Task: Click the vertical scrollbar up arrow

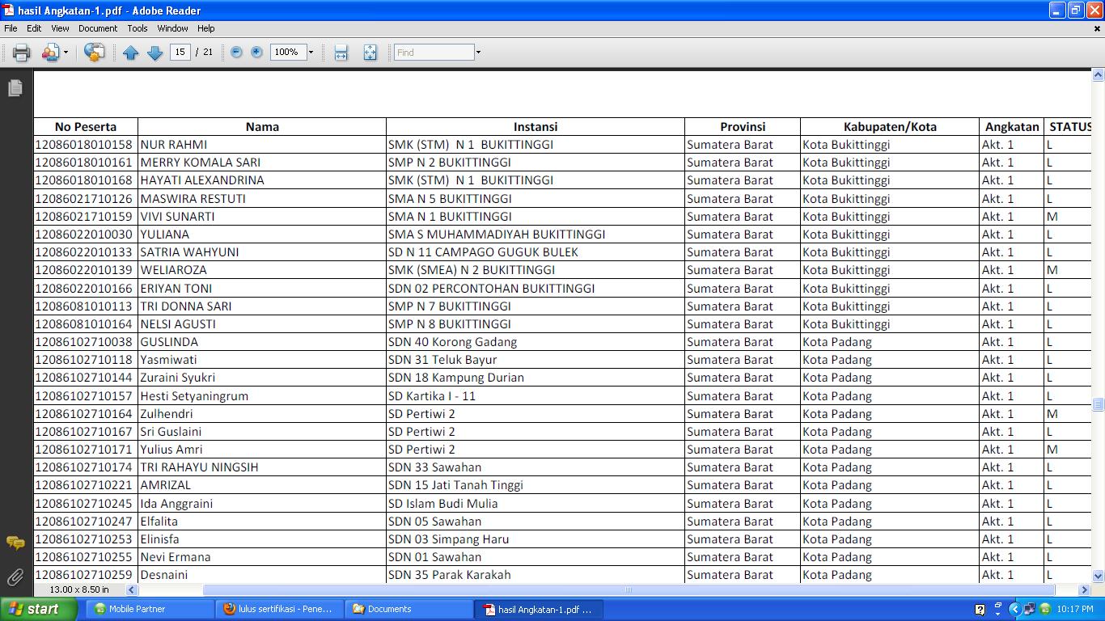Action: click(x=1098, y=75)
